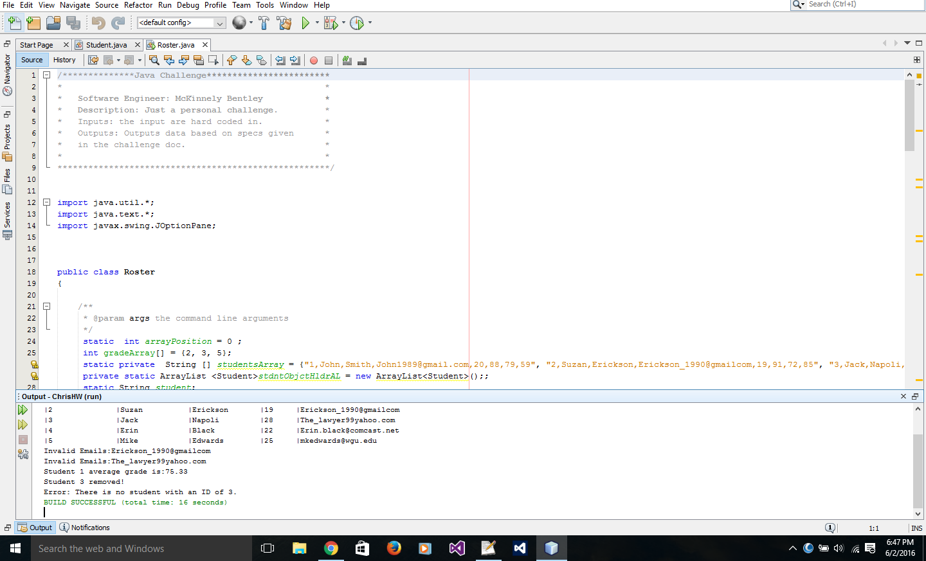This screenshot has width=926, height=561.
Task: Toggle bookmark on the current line
Action: pyautogui.click(x=262, y=60)
